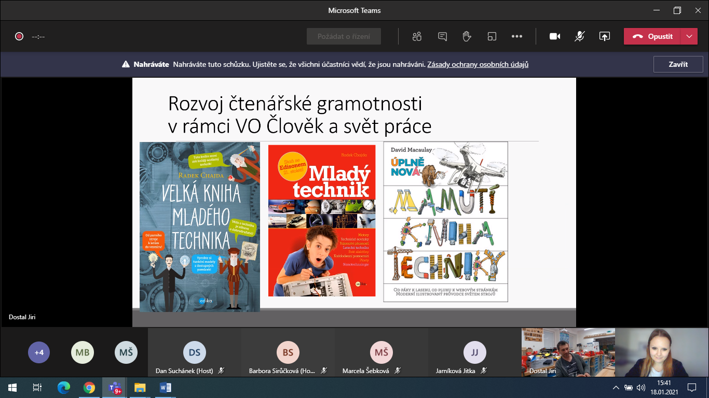Open Microsoft Edge from the taskbar
Screen dimensions: 709x398
pos(63,387)
